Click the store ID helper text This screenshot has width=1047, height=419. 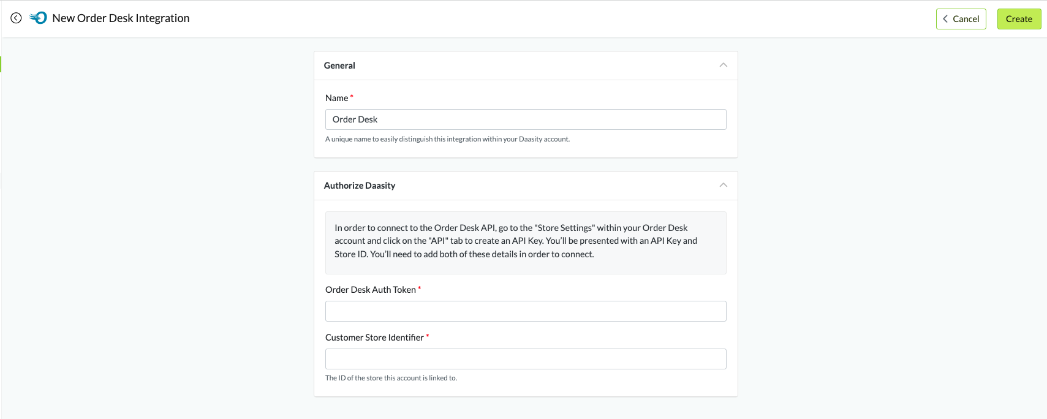pyautogui.click(x=391, y=378)
